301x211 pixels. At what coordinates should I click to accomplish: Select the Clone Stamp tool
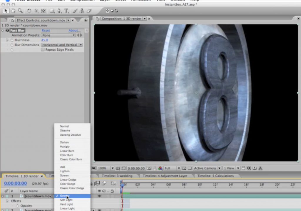pos(82,11)
